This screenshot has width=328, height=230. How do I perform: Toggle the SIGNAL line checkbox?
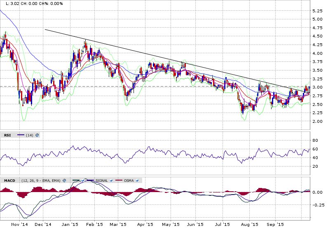112,181
